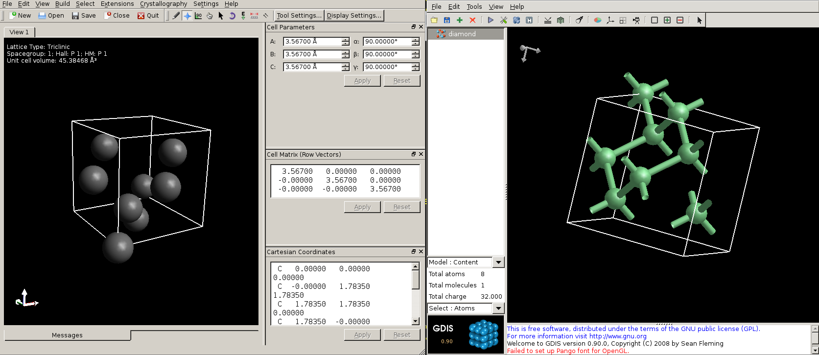Click the GDIS open folder icon
Image resolution: width=819 pixels, height=355 pixels.
pyautogui.click(x=434, y=20)
